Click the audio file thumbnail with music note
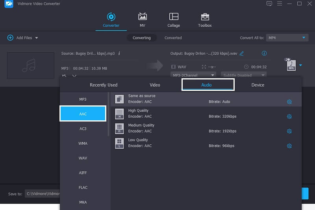The width and height of the screenshot is (315, 210). 30,65
